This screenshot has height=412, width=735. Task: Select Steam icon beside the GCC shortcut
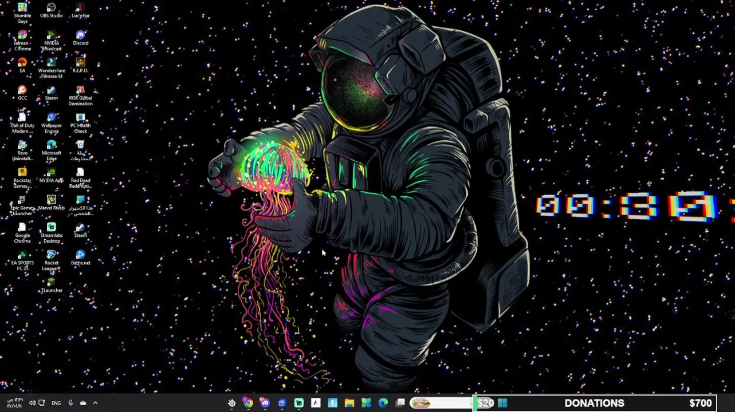[52, 93]
